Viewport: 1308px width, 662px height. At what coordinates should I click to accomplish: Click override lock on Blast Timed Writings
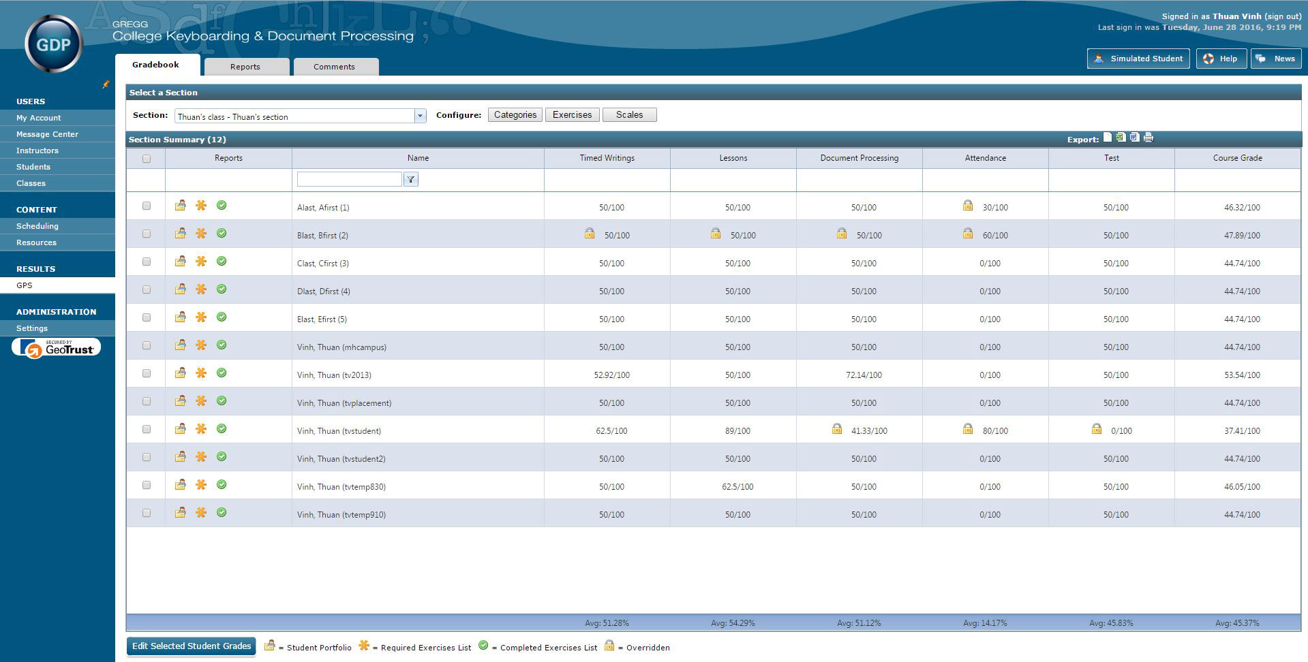pyautogui.click(x=590, y=233)
